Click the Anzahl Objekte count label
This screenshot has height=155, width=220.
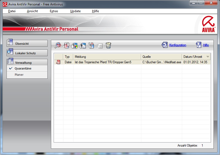(x=188, y=145)
